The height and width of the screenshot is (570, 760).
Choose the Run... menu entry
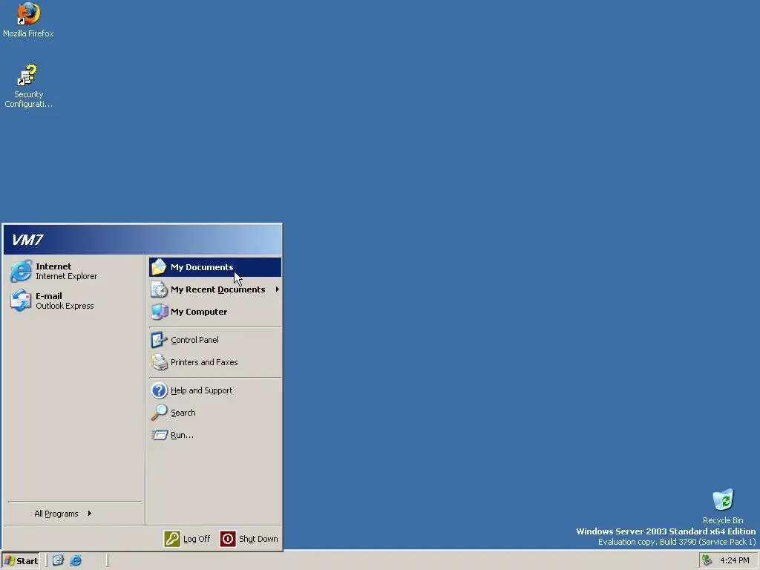tap(215, 435)
